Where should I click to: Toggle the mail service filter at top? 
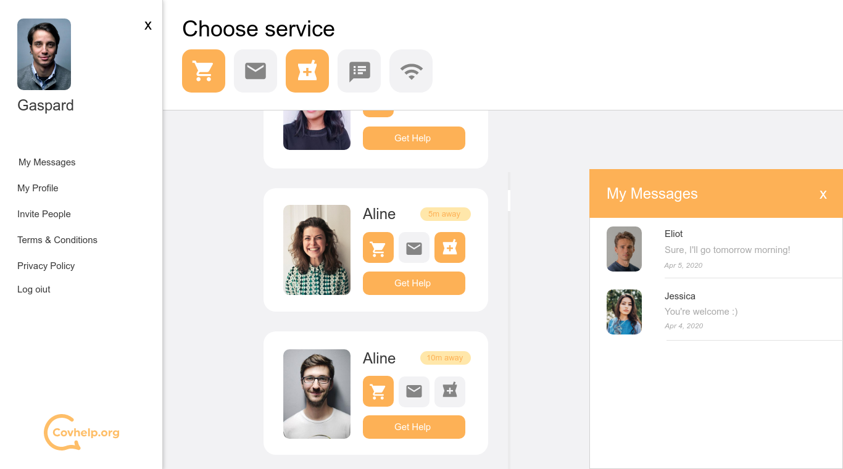[x=255, y=71]
